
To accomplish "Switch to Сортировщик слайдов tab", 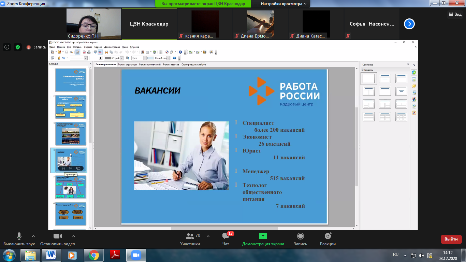I will point(193,64).
